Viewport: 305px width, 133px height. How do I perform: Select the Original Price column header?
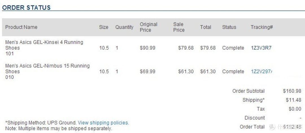(x=149, y=27)
